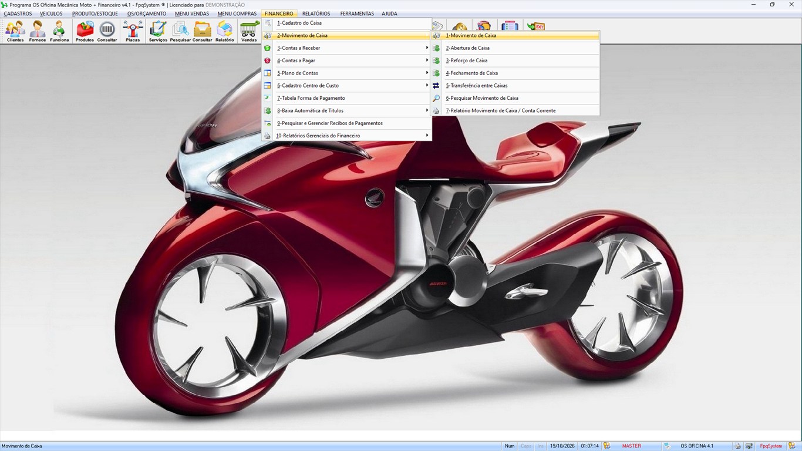Open the OS/ORÇAMENTO menu
Image resolution: width=802 pixels, height=451 pixels.
tap(147, 14)
